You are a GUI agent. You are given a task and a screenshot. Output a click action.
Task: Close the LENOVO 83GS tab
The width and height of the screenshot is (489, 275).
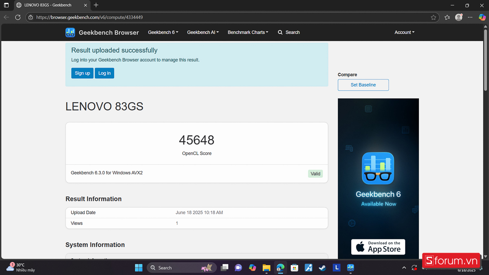[x=85, y=5]
